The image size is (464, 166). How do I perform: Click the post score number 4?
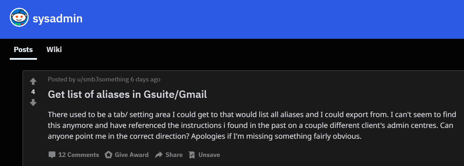tap(33, 92)
